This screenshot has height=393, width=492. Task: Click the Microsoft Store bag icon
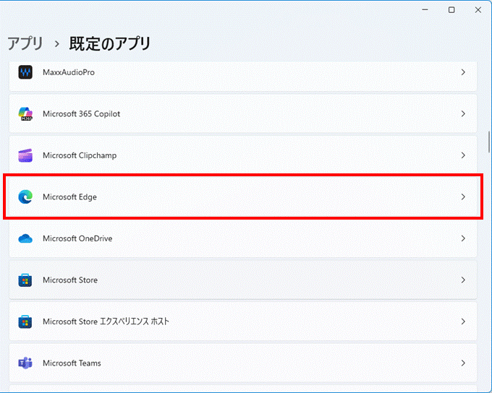point(25,280)
